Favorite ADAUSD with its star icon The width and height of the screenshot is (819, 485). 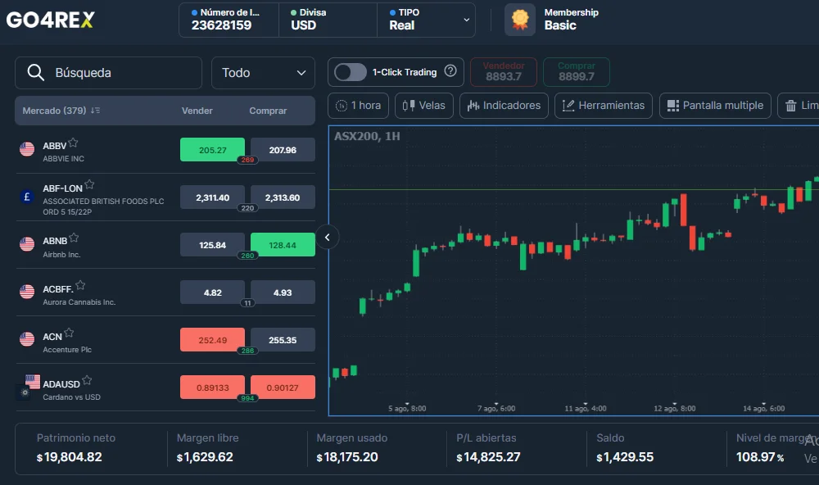click(87, 380)
